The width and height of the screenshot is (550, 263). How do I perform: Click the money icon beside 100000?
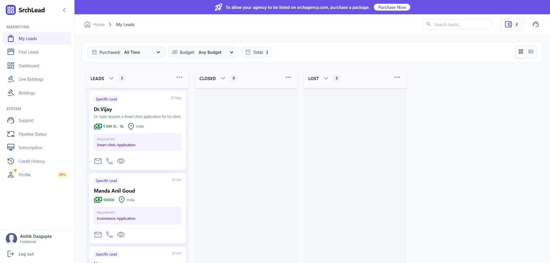click(x=98, y=200)
